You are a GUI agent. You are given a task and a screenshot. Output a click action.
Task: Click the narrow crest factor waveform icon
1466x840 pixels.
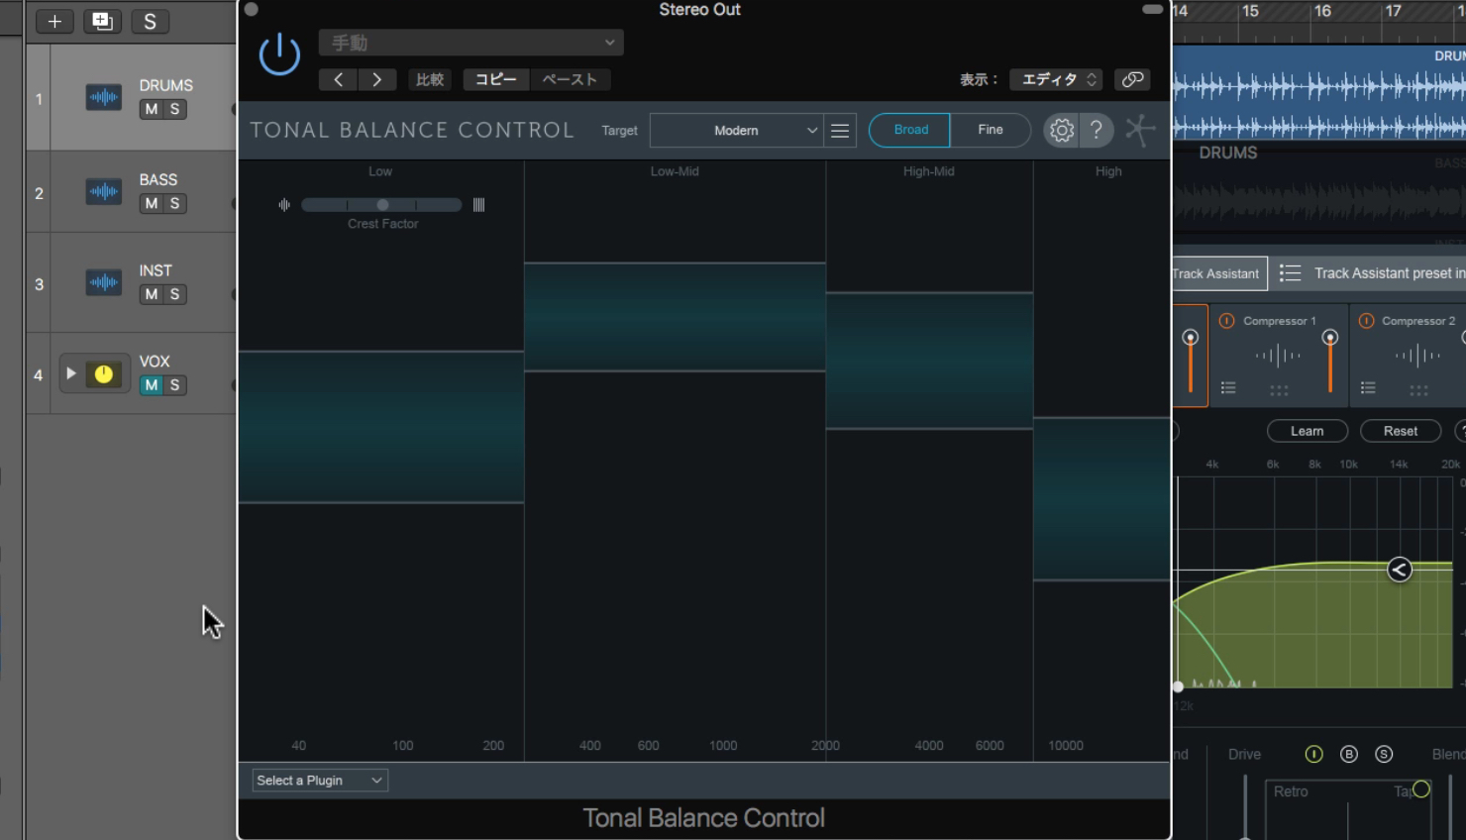(x=284, y=205)
